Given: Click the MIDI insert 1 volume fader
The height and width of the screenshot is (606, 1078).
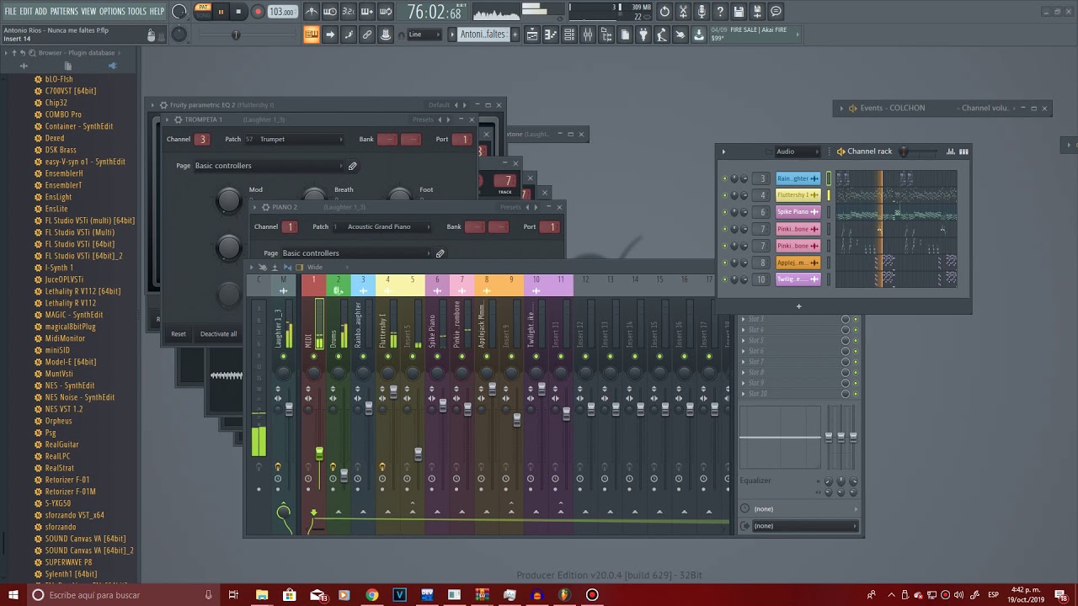Looking at the screenshot, I should tap(319, 454).
